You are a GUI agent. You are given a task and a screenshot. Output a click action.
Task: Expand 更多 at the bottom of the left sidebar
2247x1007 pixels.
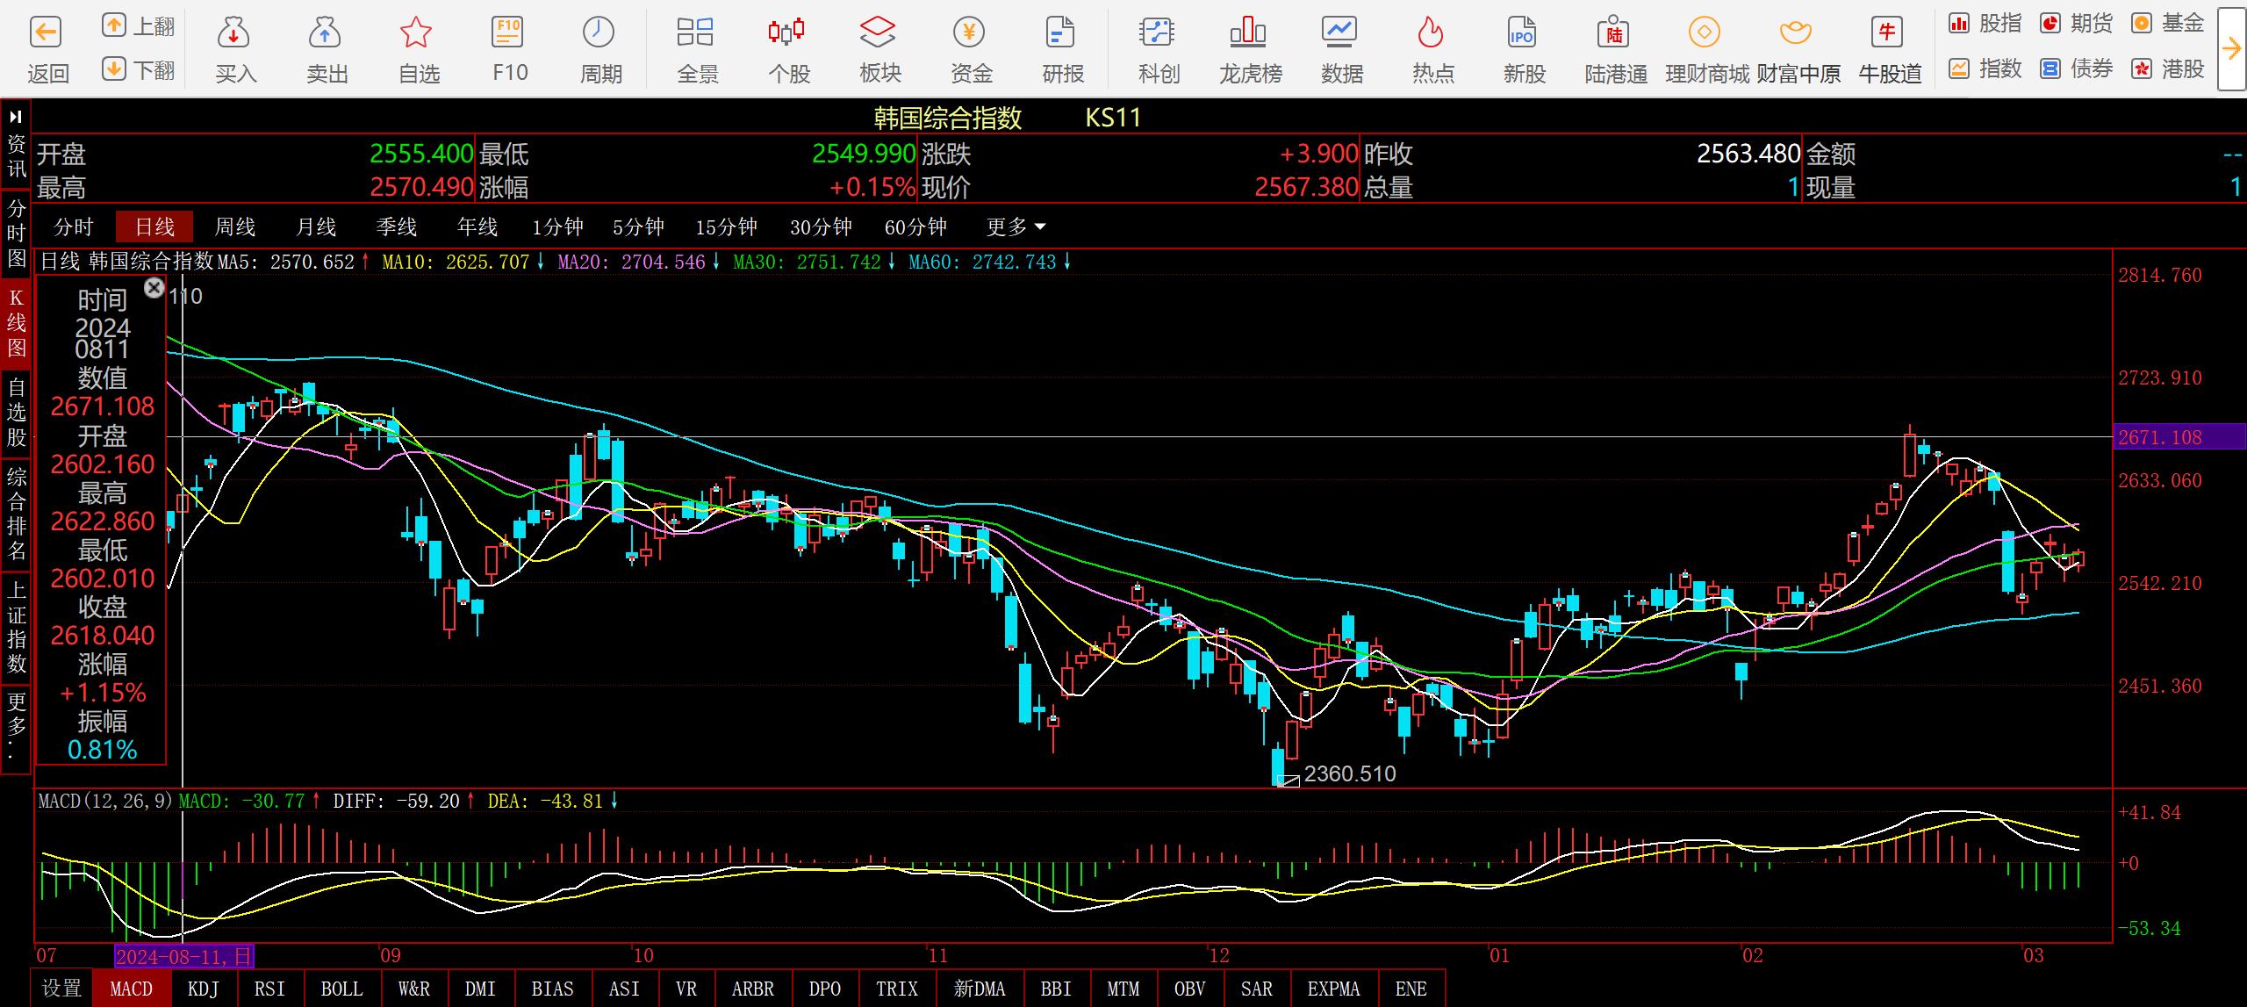[16, 726]
